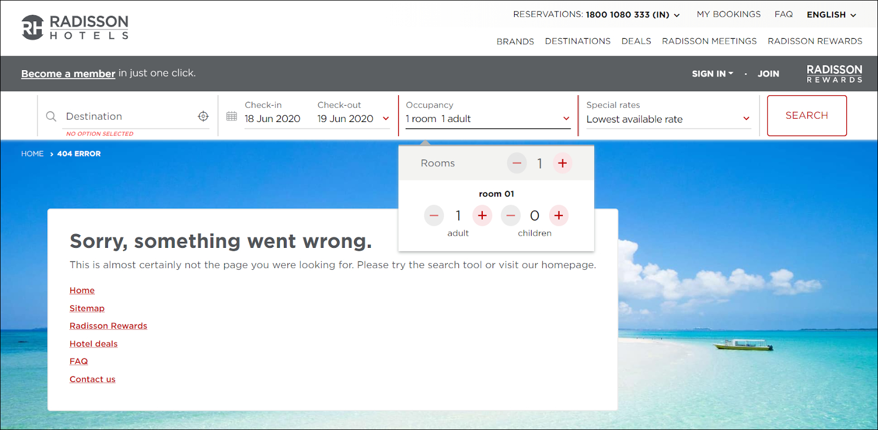Viewport: 878px width, 430px height.
Task: Open the Destinations menu item
Action: pos(577,41)
